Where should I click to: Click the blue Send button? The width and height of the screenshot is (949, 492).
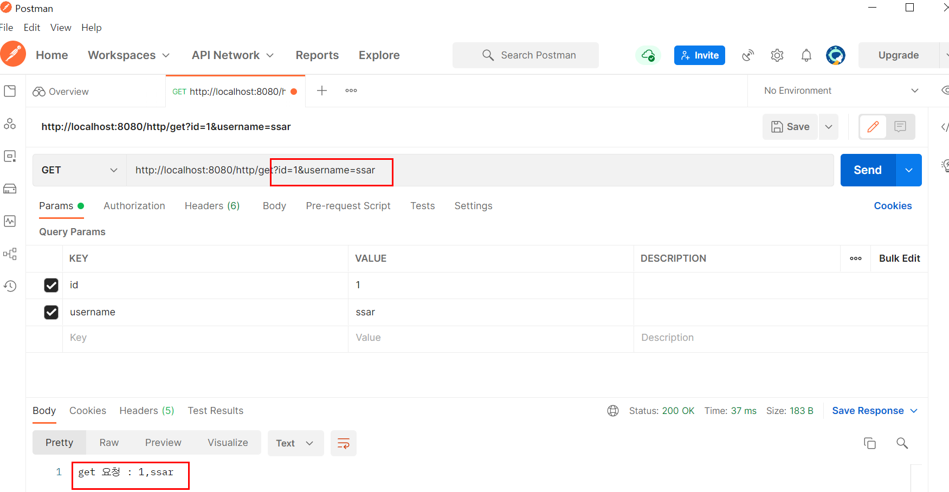click(x=868, y=170)
